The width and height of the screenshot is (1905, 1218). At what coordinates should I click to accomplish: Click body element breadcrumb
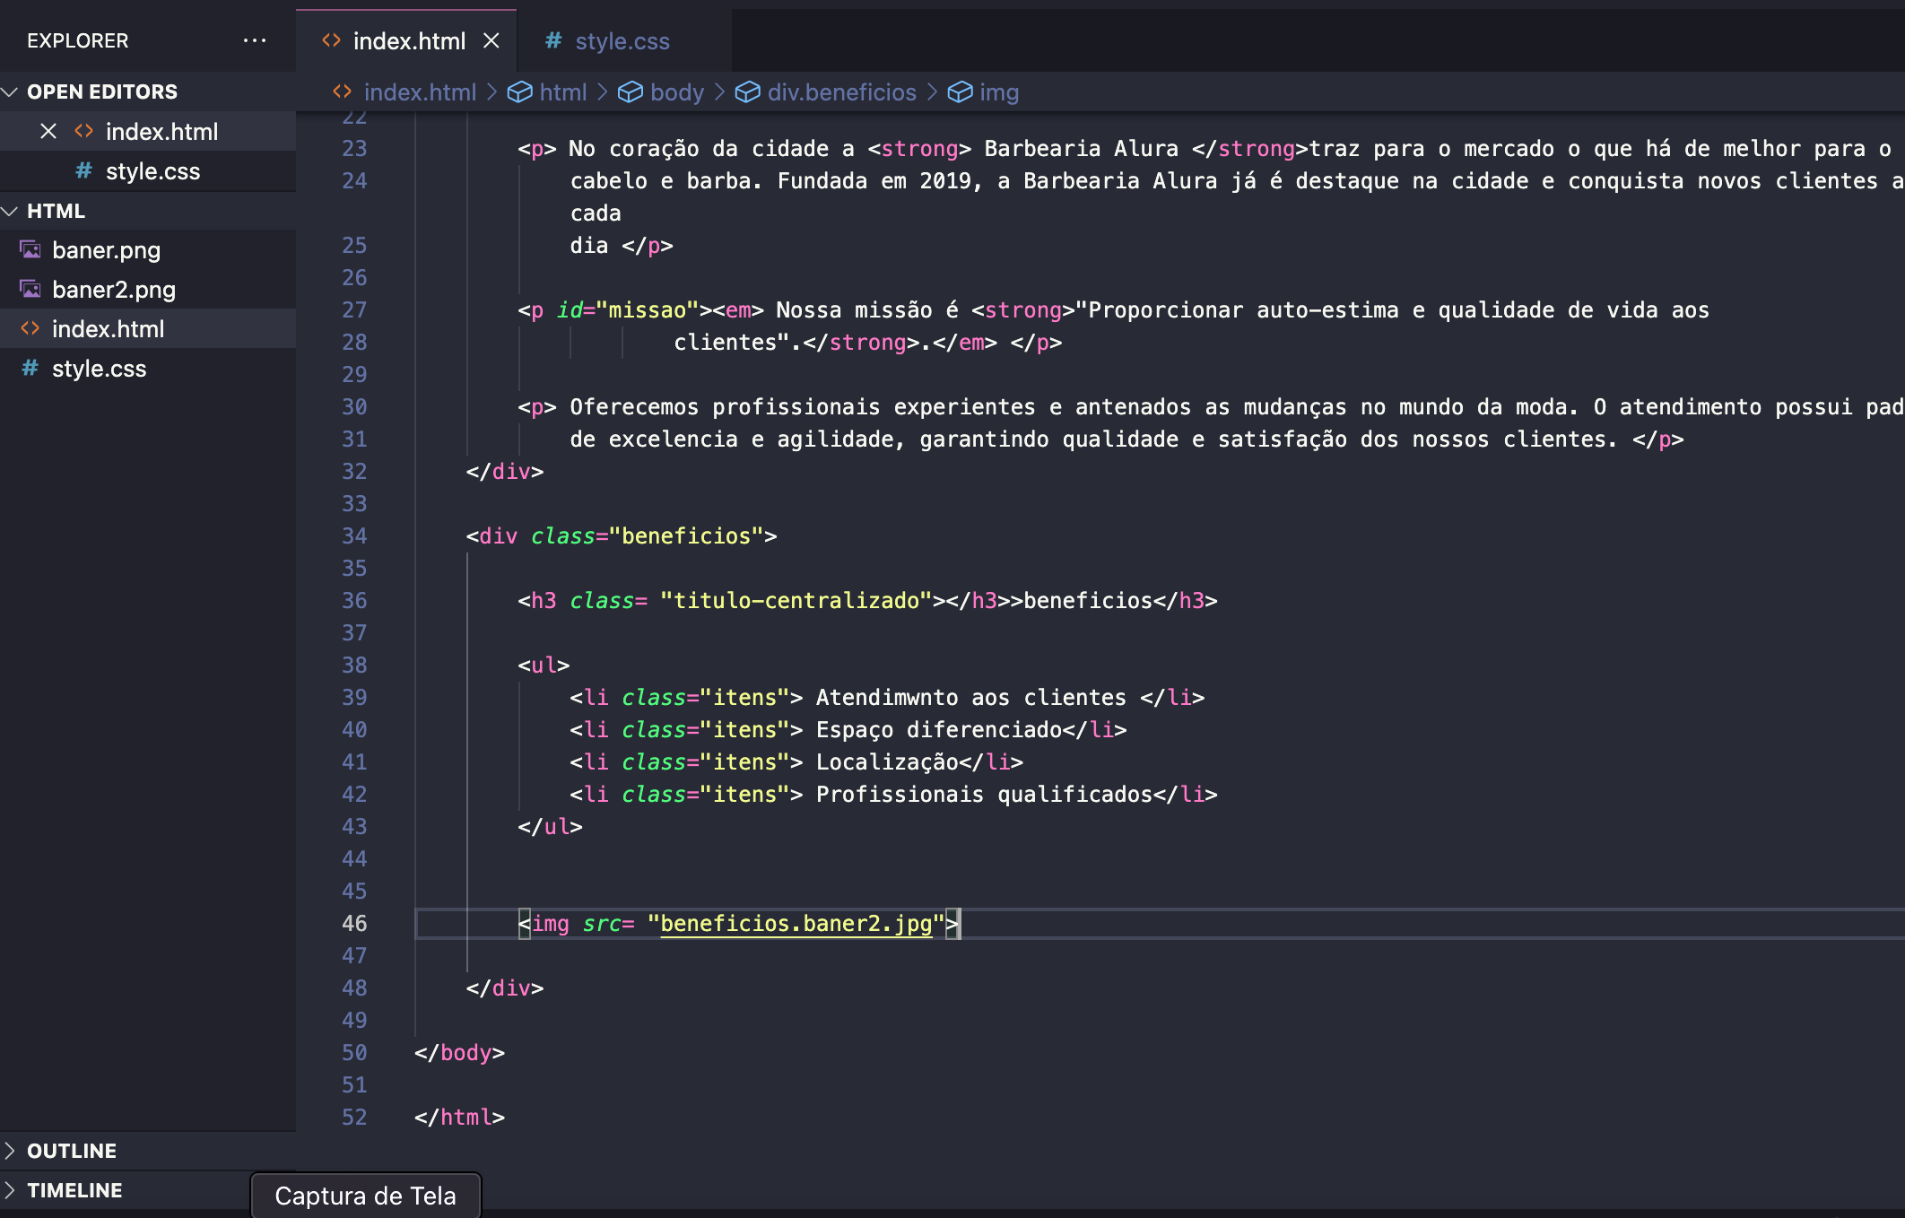point(677,92)
